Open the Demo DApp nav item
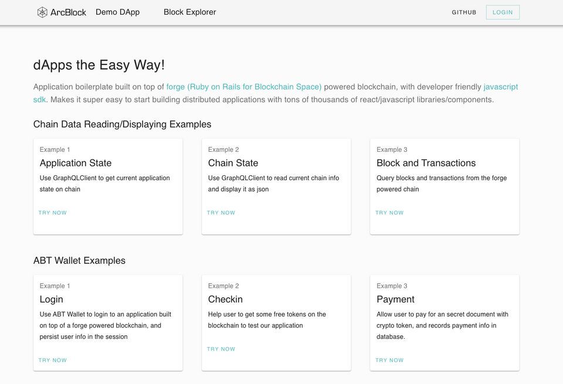 click(x=117, y=12)
